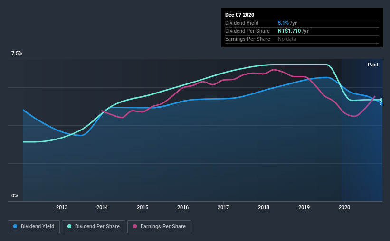This screenshot has height=241, width=390.
Task: Click the teal Dividend Per Share legend dot
Action: click(x=69, y=226)
